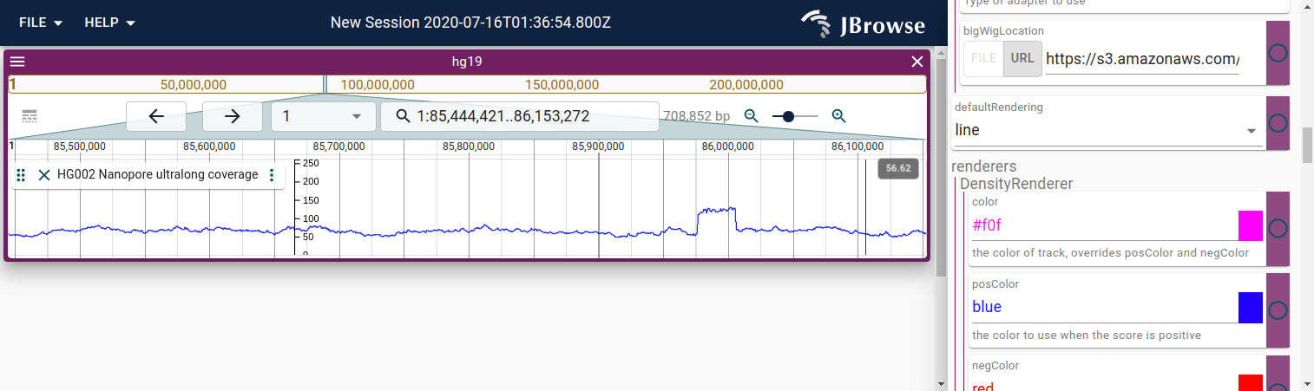The height and width of the screenshot is (391, 1314).
Task: Click the location search box
Action: tap(519, 116)
